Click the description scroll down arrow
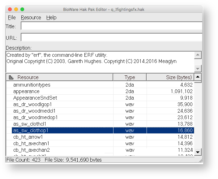 198,69
